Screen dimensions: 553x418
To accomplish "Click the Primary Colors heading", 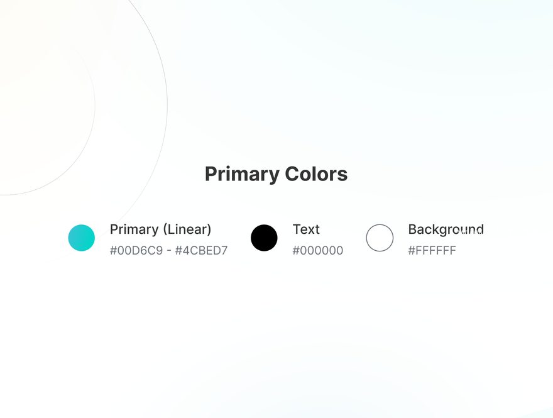I will point(276,174).
